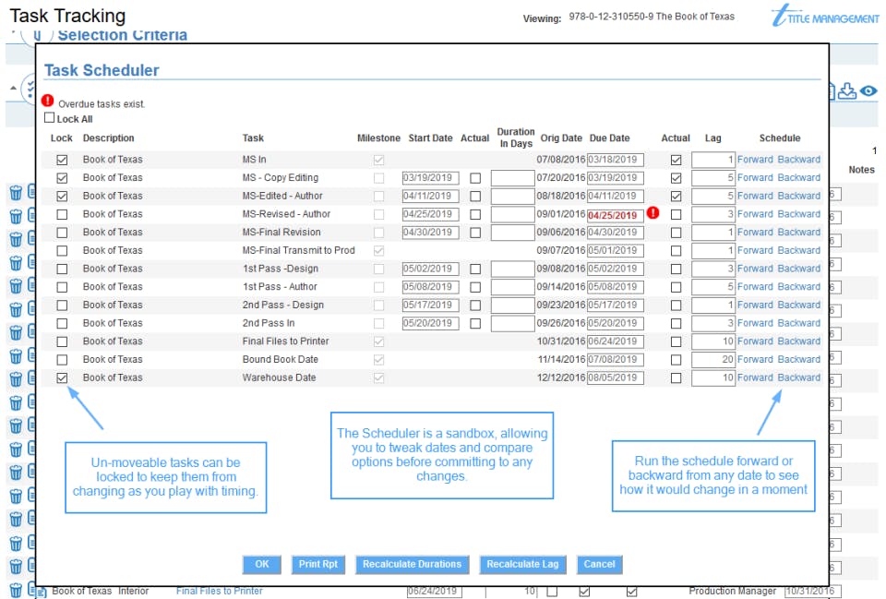Uncheck Lock for MS - Copy Editing

(x=62, y=178)
